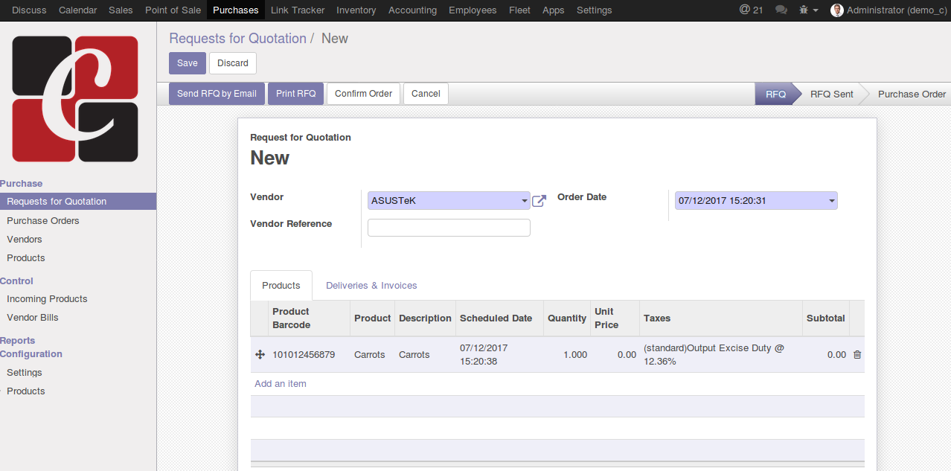Screen dimensions: 951x471
Task: Open the @ 21 notifications
Action: [751, 10]
